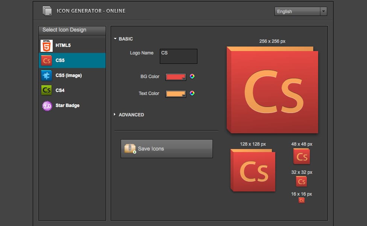Screen dimensions: 367x226
Task: Select the Star Badge design label
Action: [x=67, y=105]
